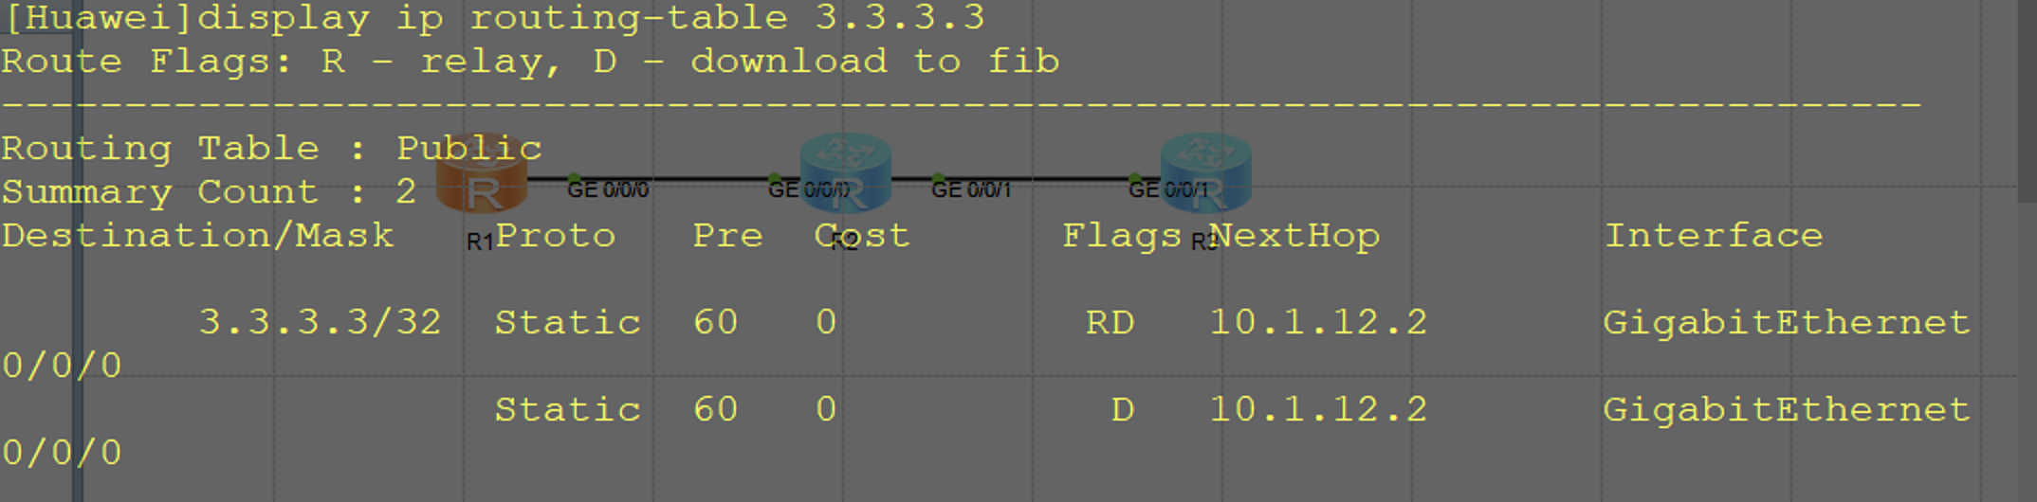The width and height of the screenshot is (2037, 502).
Task: Click the NextHop column header
Action: (x=1294, y=235)
